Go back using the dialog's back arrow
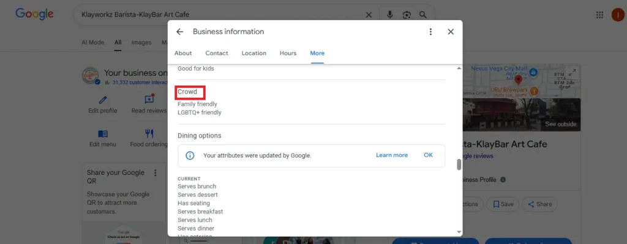627x244 pixels. click(x=179, y=32)
